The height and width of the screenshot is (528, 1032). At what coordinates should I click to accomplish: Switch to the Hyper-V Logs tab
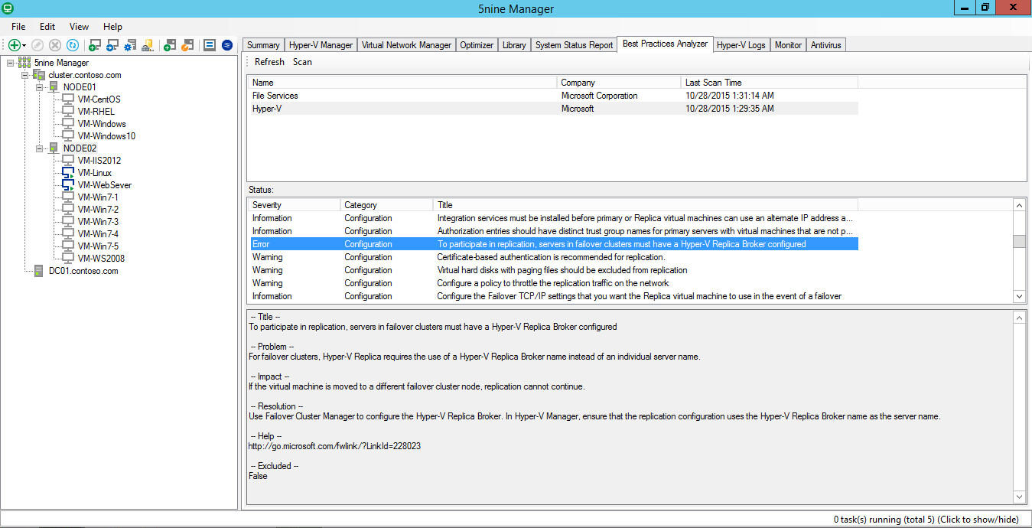(x=741, y=45)
